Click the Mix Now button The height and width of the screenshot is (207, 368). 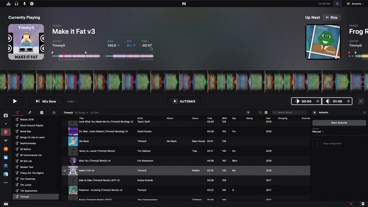click(46, 101)
